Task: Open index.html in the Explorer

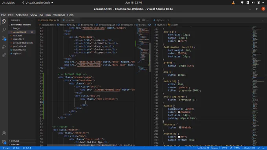Action: [18, 39]
